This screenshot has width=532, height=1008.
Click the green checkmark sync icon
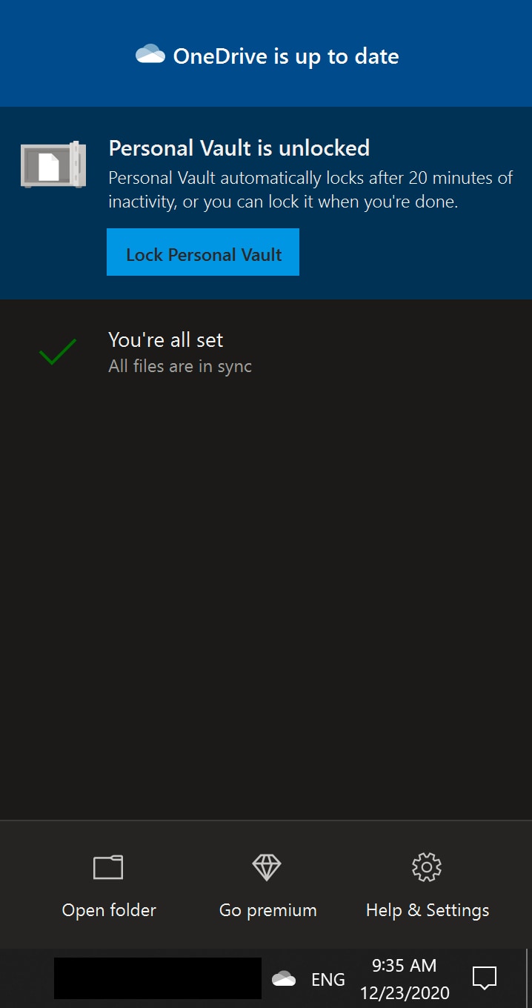[x=58, y=352]
